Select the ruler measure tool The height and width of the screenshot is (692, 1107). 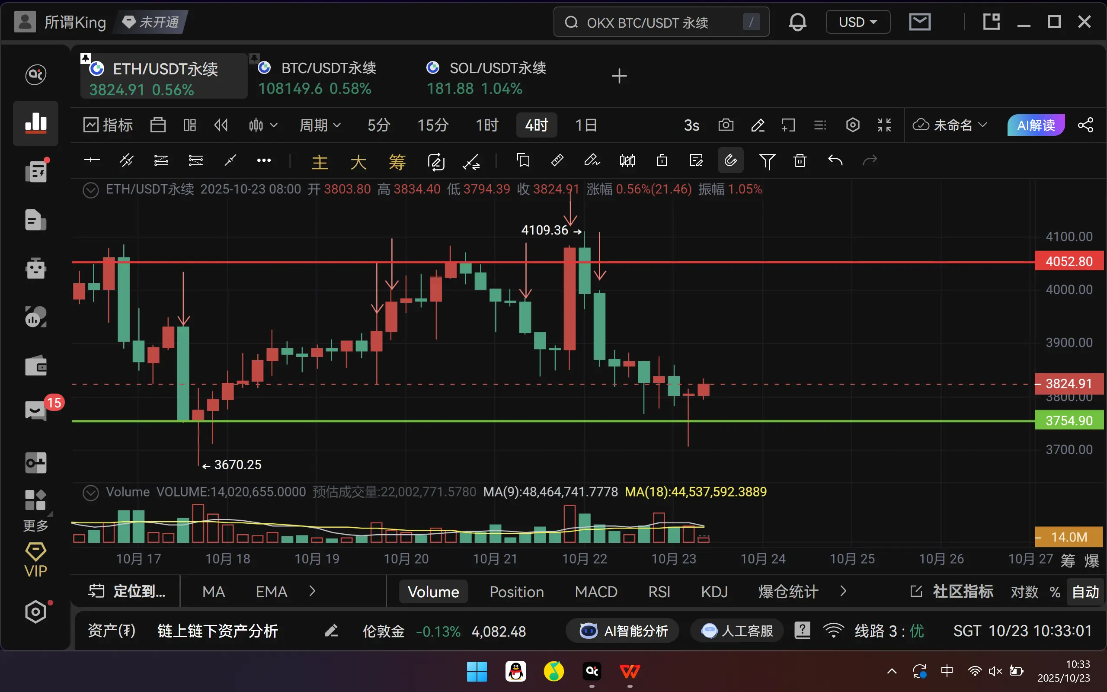(557, 160)
